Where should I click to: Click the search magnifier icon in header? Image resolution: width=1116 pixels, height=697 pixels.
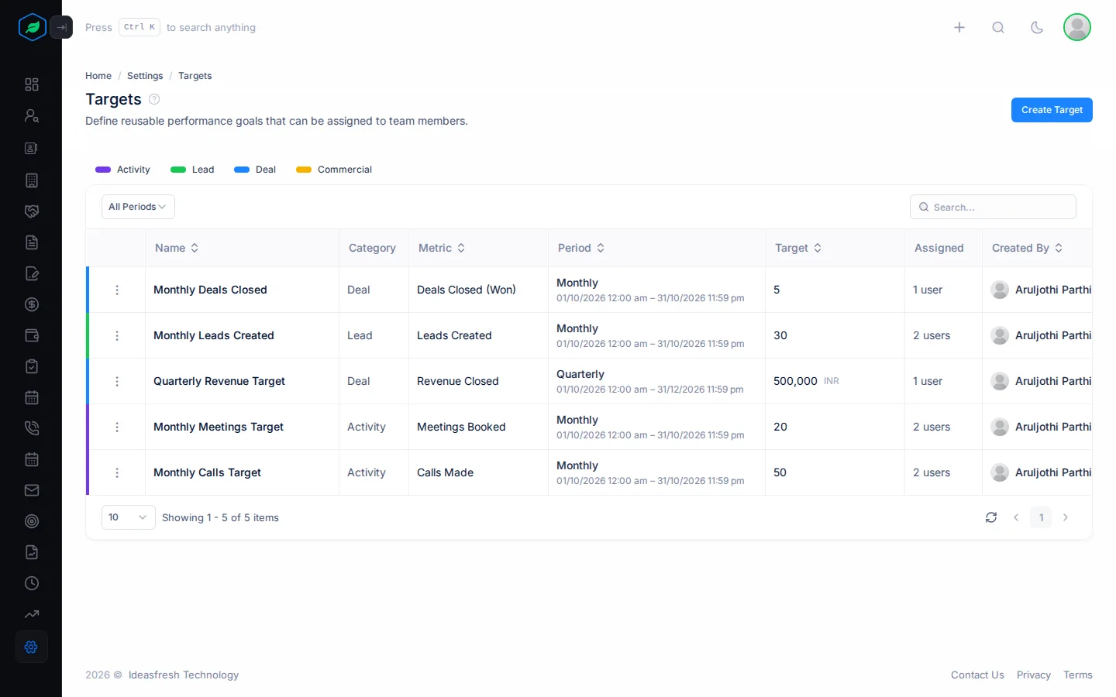point(998,27)
